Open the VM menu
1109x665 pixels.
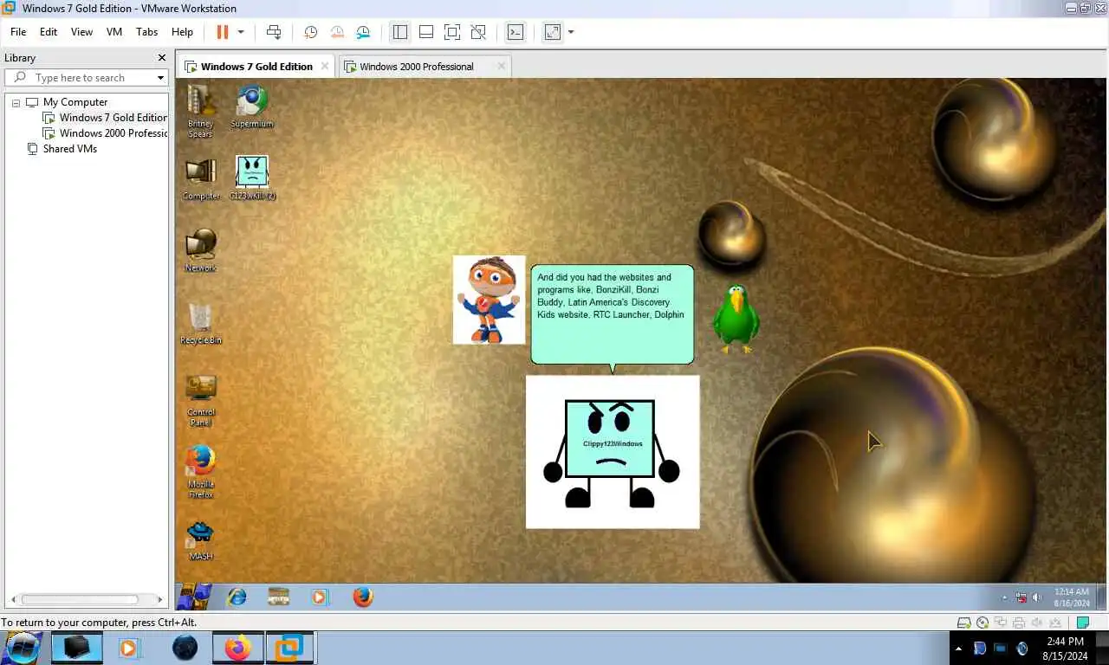(114, 32)
